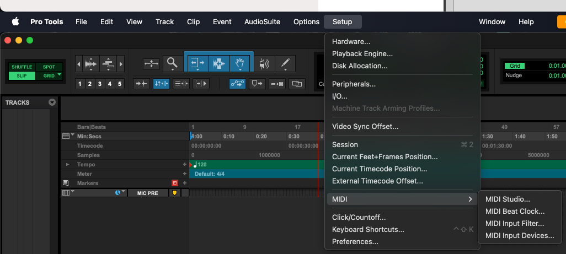
Task: Select the Scrubber speaker tool
Action: 264,64
